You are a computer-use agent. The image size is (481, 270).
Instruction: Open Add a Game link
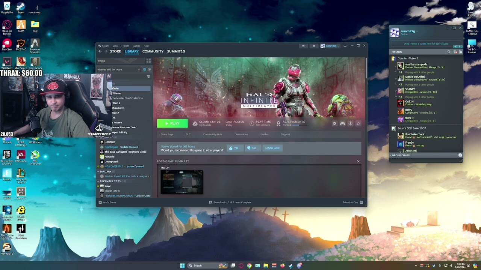pos(107,202)
